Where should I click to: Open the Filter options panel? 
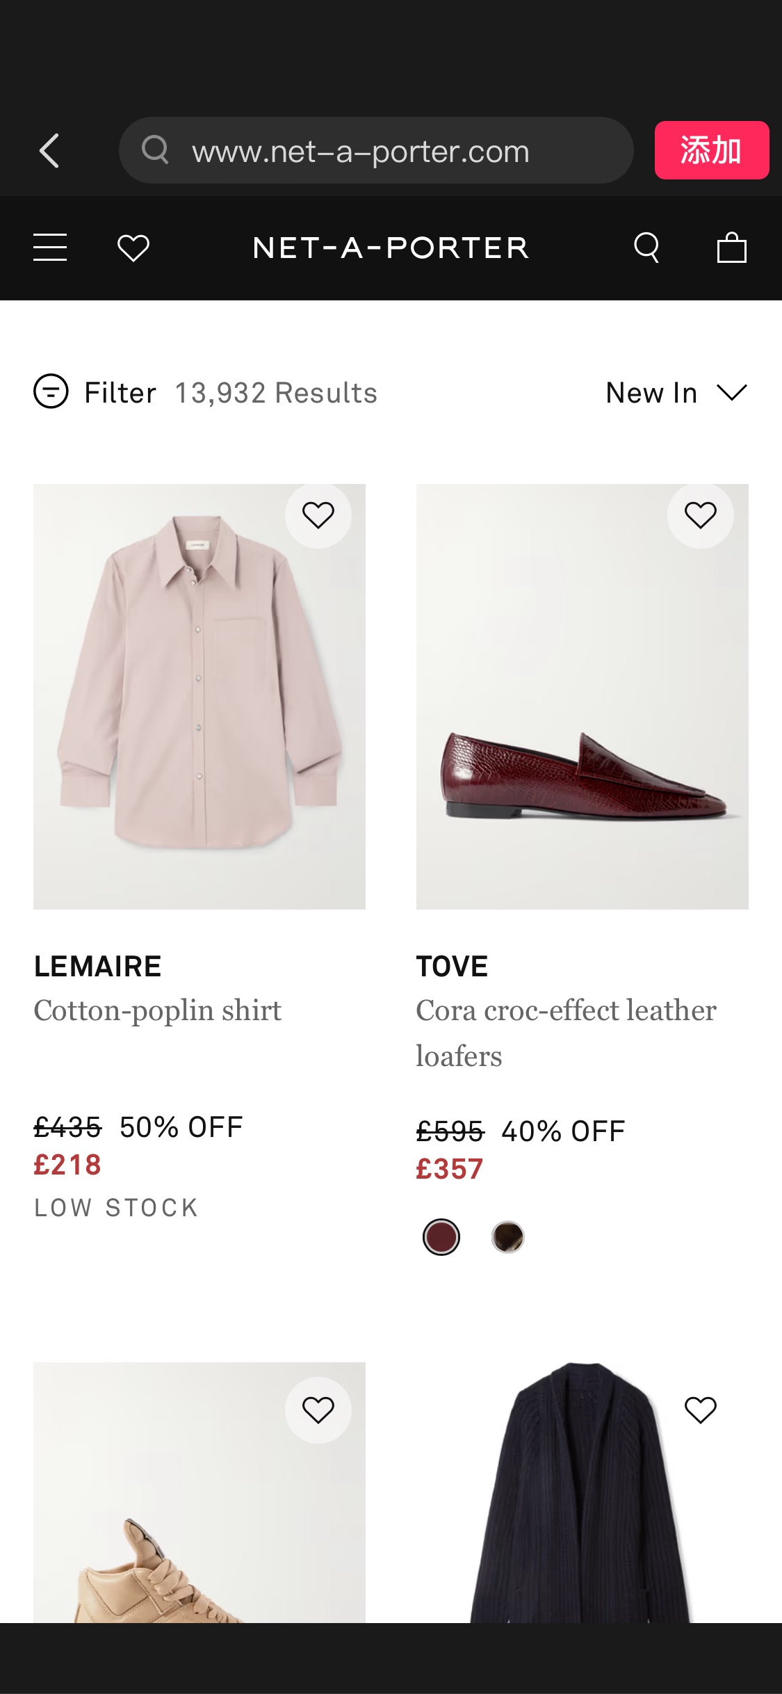point(120,393)
